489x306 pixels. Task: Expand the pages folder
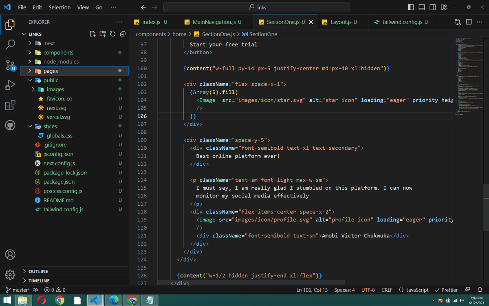tap(30, 71)
